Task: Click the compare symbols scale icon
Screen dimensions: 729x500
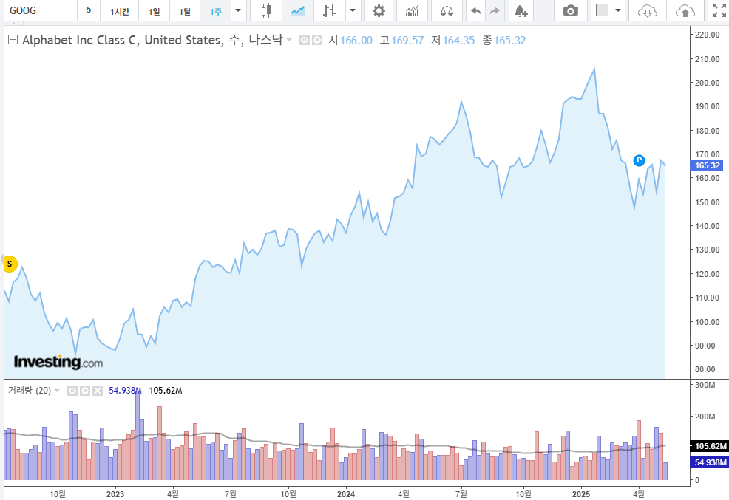Action: click(447, 10)
